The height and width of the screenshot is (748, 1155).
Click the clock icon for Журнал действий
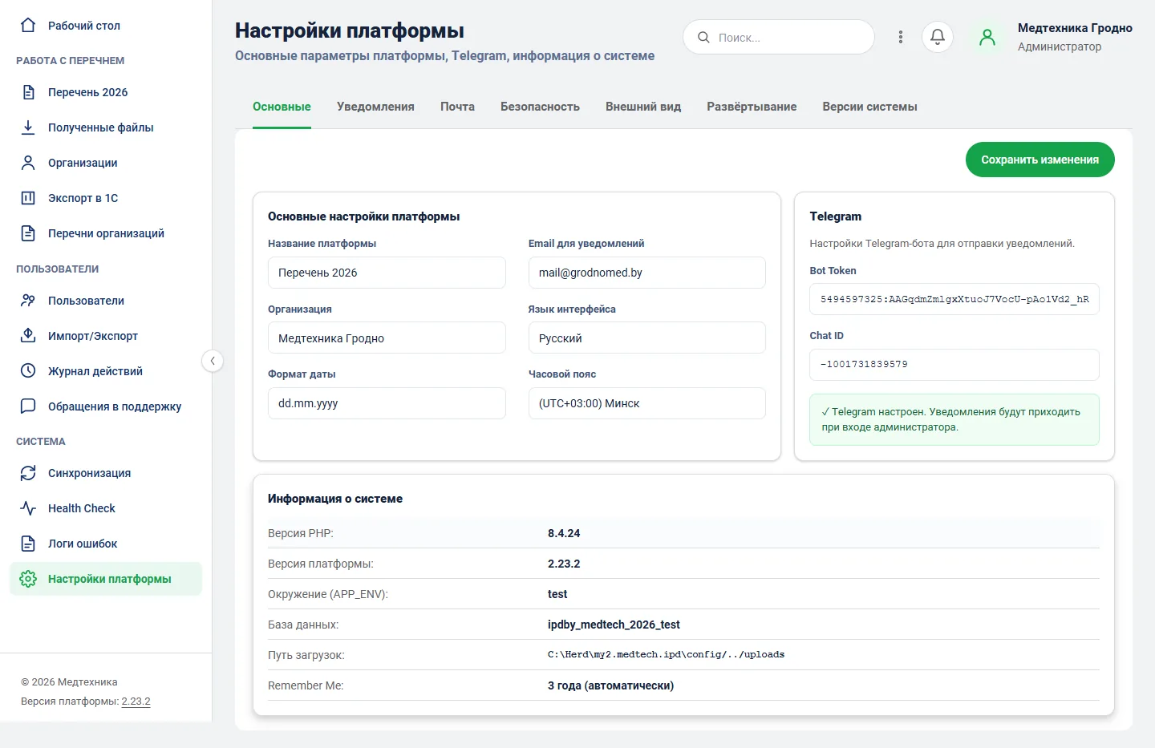click(28, 371)
